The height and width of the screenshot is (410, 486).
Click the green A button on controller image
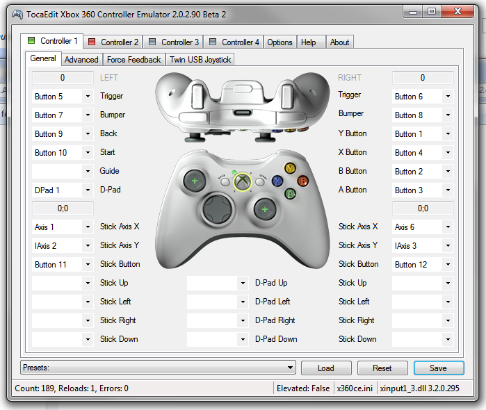click(x=290, y=194)
